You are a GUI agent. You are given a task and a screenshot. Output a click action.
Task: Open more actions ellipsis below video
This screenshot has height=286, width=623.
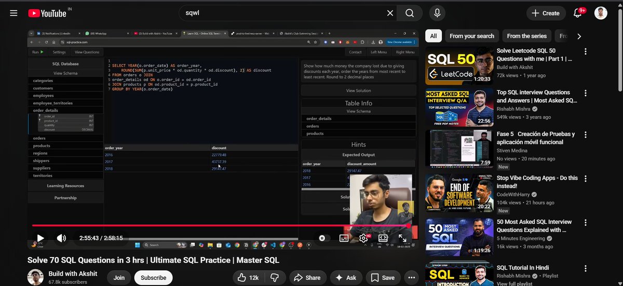pos(412,278)
